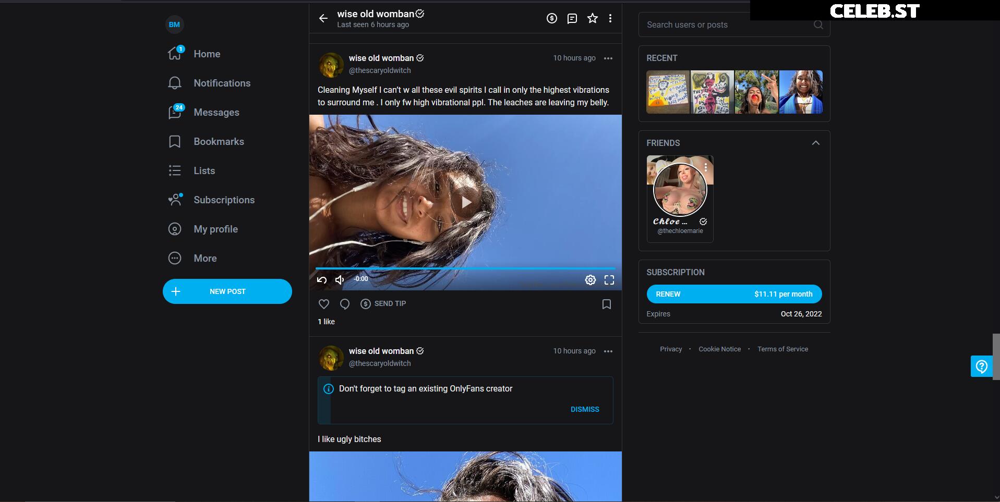Open the fourth recent thumbnail with blue outfit
Viewport: 1000px width, 502px height.
[801, 92]
